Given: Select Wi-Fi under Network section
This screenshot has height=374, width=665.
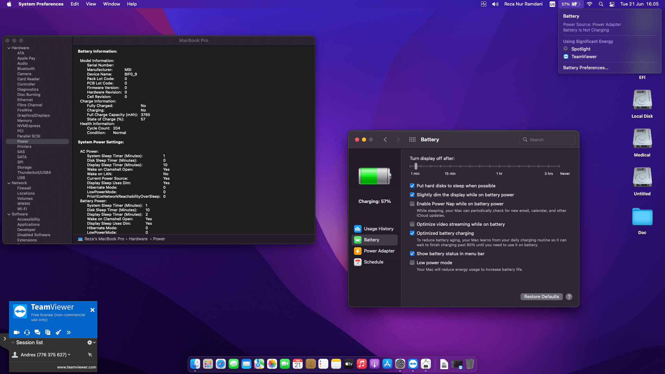Looking at the screenshot, I should click(22, 209).
